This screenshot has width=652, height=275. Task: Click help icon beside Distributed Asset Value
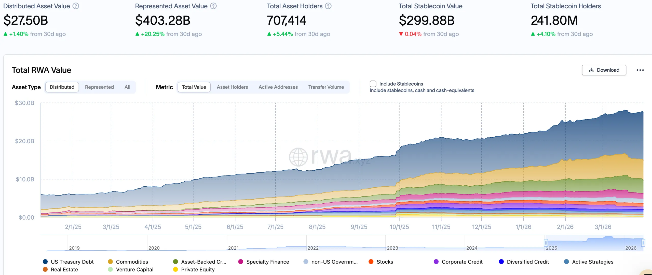(x=76, y=6)
